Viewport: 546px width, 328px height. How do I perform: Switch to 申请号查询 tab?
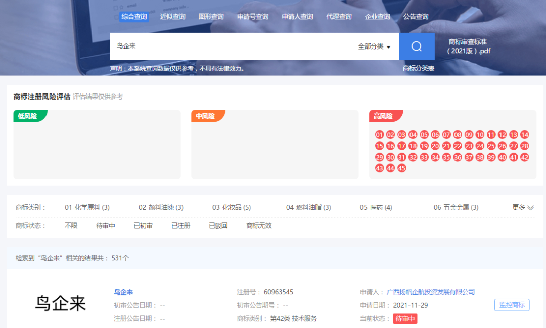(253, 17)
